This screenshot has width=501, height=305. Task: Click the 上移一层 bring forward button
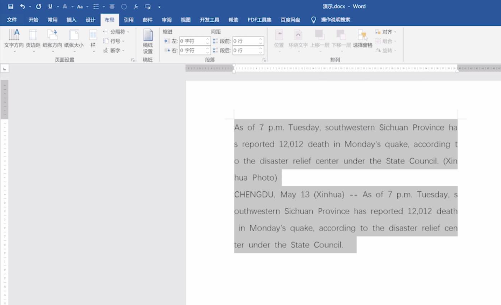tap(319, 40)
